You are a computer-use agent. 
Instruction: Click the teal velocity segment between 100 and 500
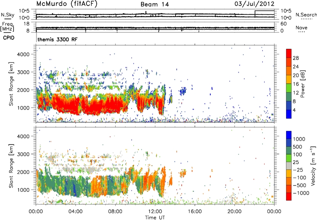[289, 151]
